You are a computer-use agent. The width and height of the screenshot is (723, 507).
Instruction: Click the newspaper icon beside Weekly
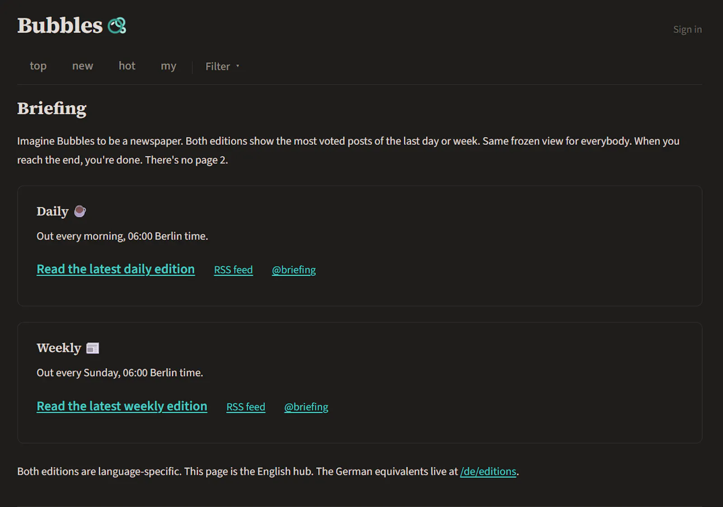[93, 348]
